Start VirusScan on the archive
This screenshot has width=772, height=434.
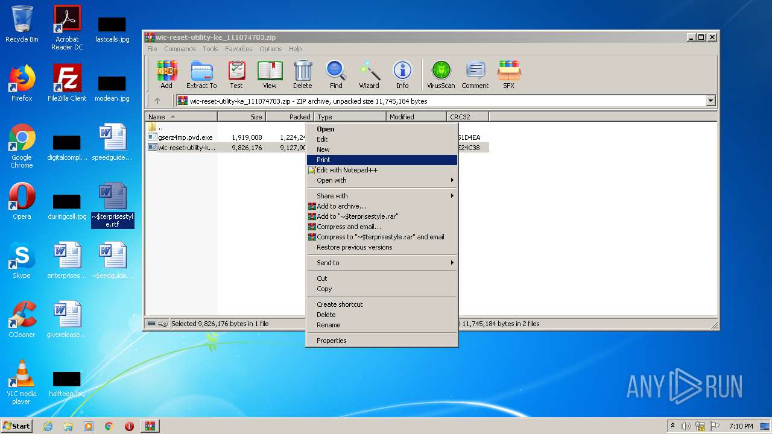click(441, 75)
